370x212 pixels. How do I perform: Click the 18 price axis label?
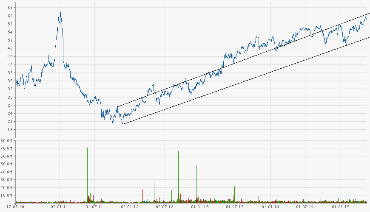click(x=9, y=130)
